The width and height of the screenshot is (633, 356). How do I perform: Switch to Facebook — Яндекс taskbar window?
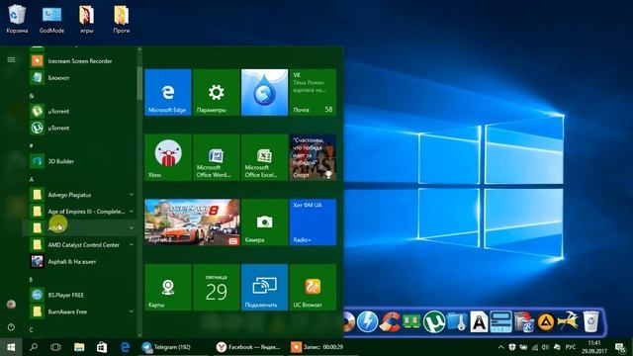coord(249,347)
